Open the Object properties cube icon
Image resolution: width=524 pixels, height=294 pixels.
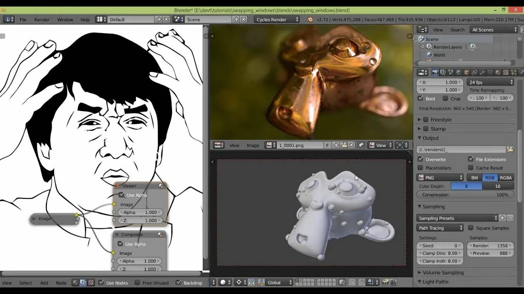coord(467,72)
